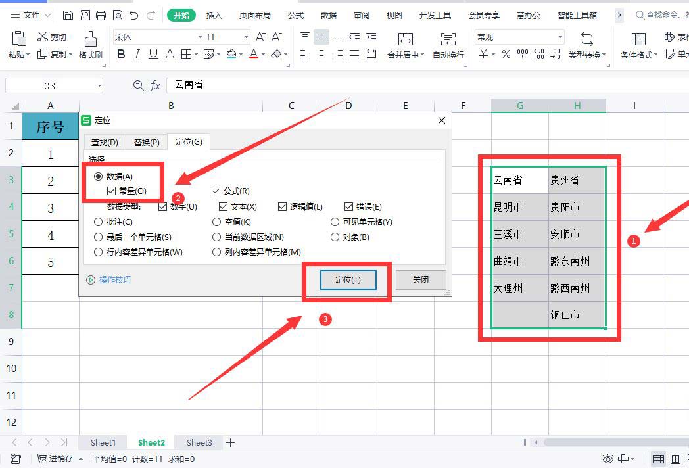Redo the last action
Screen dimensions: 689x468
point(151,15)
